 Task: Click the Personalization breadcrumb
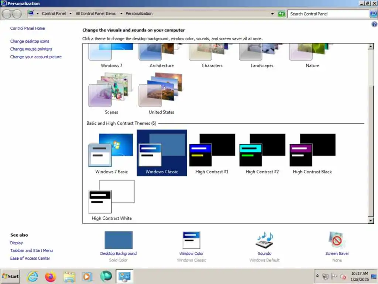[139, 14]
